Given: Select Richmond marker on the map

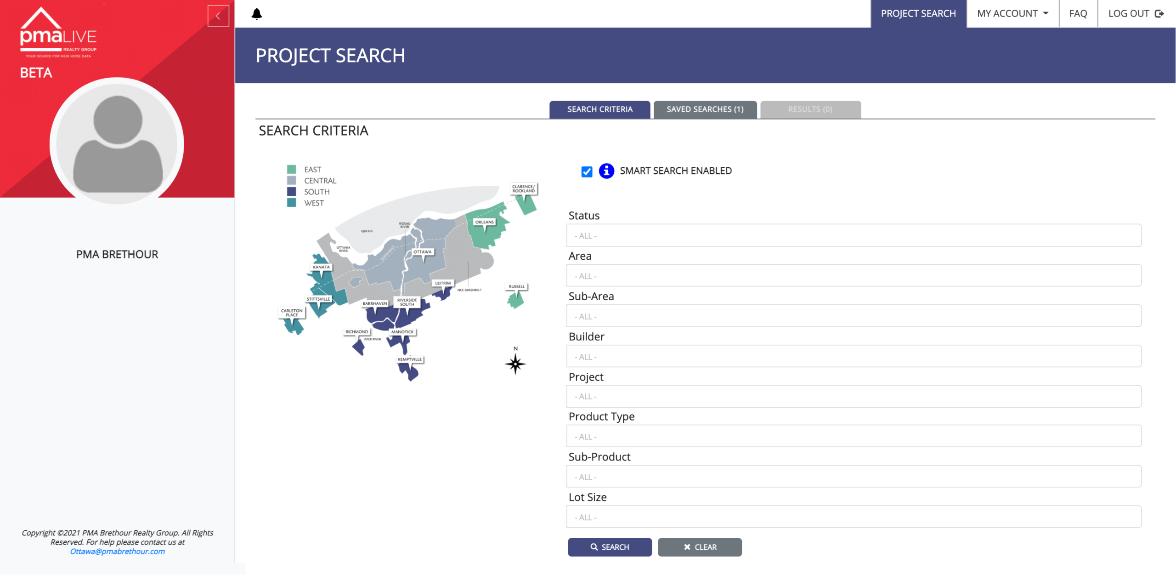Looking at the screenshot, I should tap(356, 332).
